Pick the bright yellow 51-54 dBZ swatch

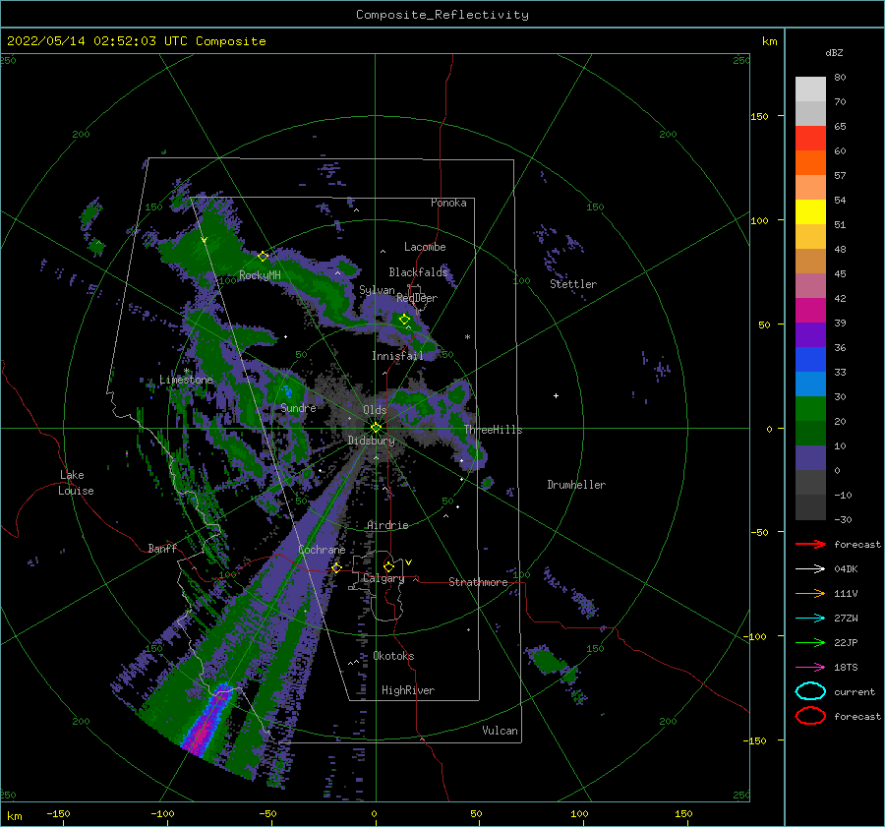pyautogui.click(x=810, y=211)
